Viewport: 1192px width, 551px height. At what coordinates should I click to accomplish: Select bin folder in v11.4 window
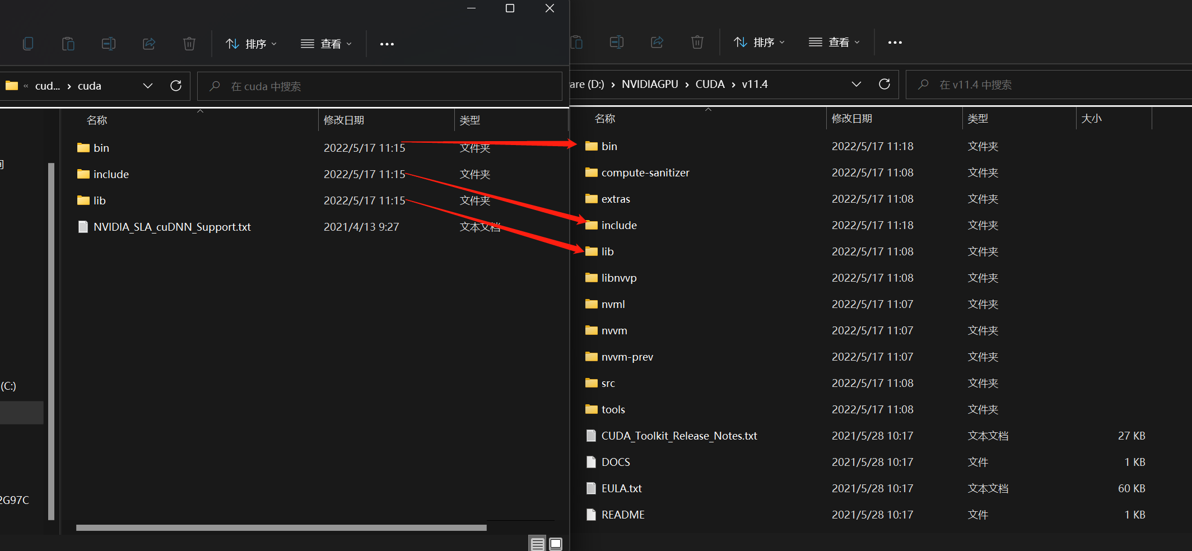(609, 146)
